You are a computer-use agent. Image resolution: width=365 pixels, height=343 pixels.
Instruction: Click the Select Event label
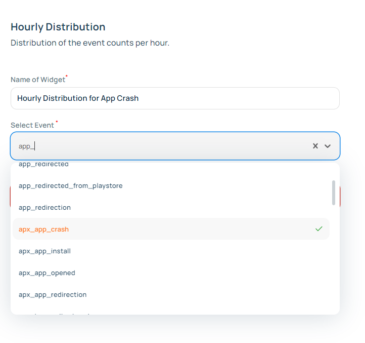click(32, 125)
